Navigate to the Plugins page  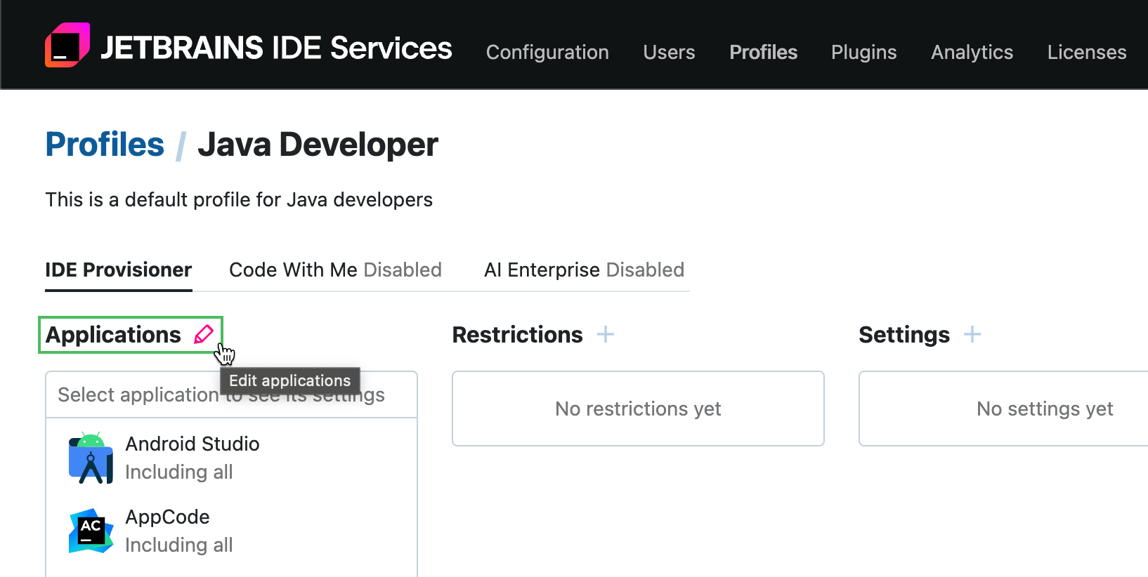[x=863, y=53]
